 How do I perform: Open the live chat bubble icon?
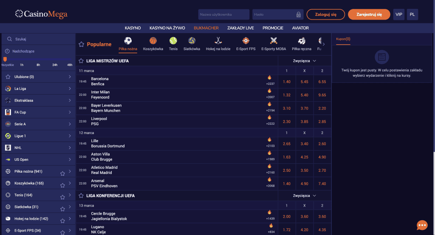point(422,225)
